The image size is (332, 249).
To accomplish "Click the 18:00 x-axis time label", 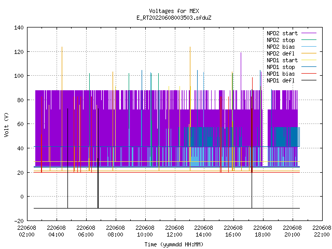I will click(x=262, y=234).
